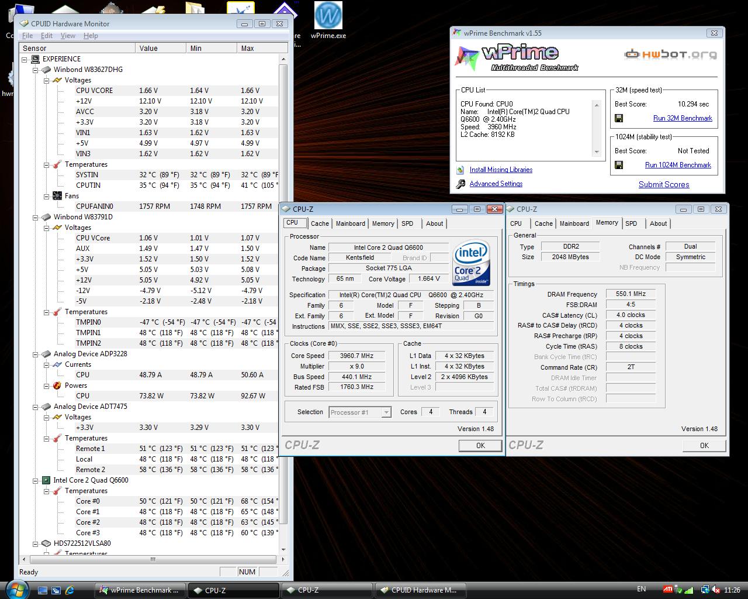Viewport: 748px width, 599px height.
Task: Select the Fans category icon
Action: coord(57,196)
